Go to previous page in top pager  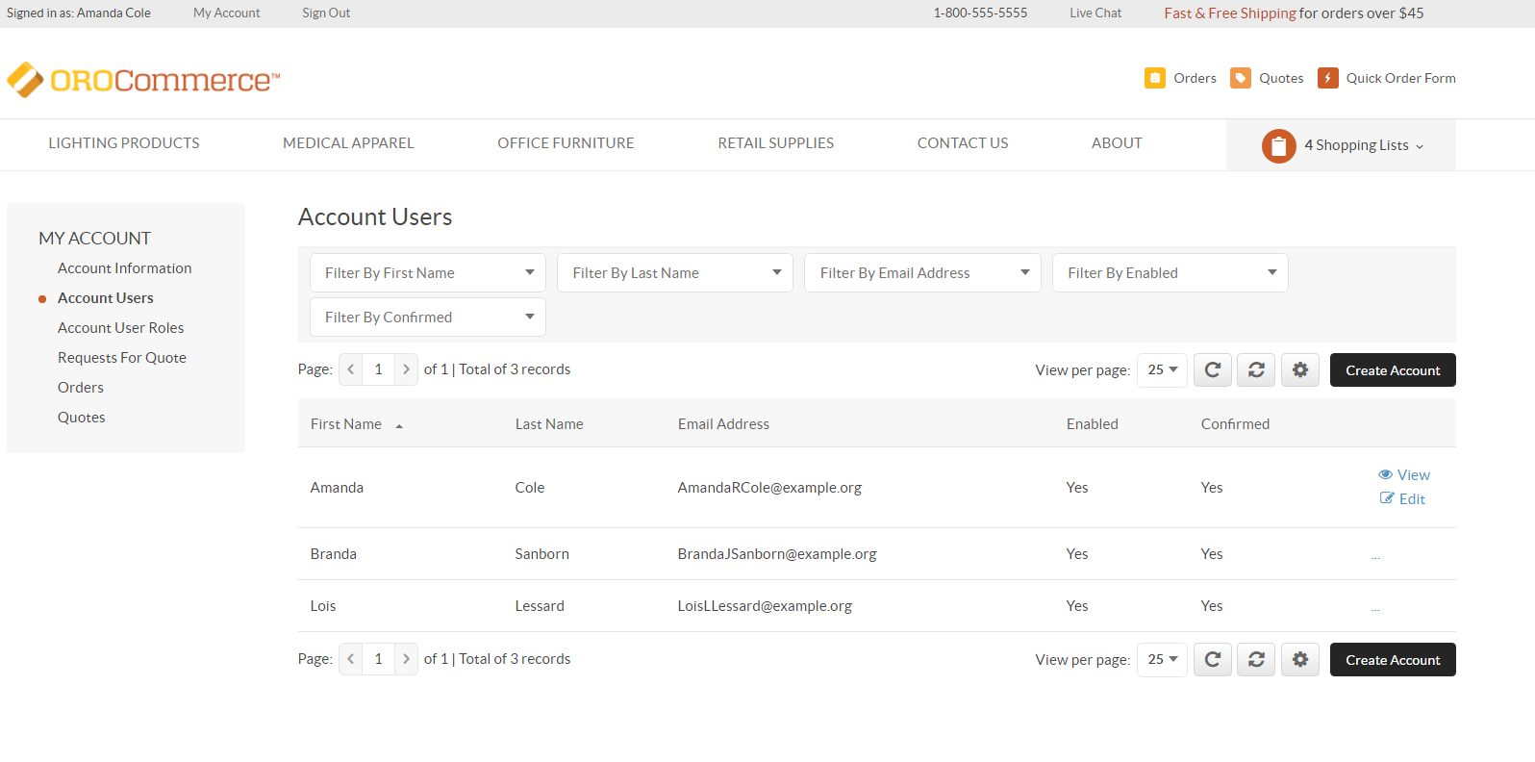pos(351,369)
